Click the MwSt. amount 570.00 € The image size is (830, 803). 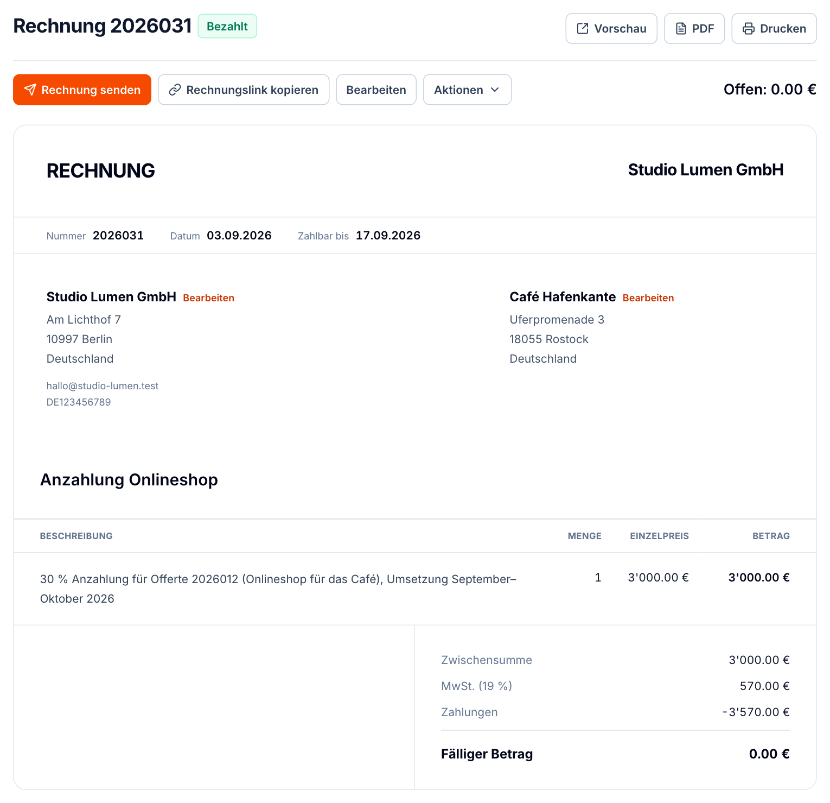click(765, 686)
